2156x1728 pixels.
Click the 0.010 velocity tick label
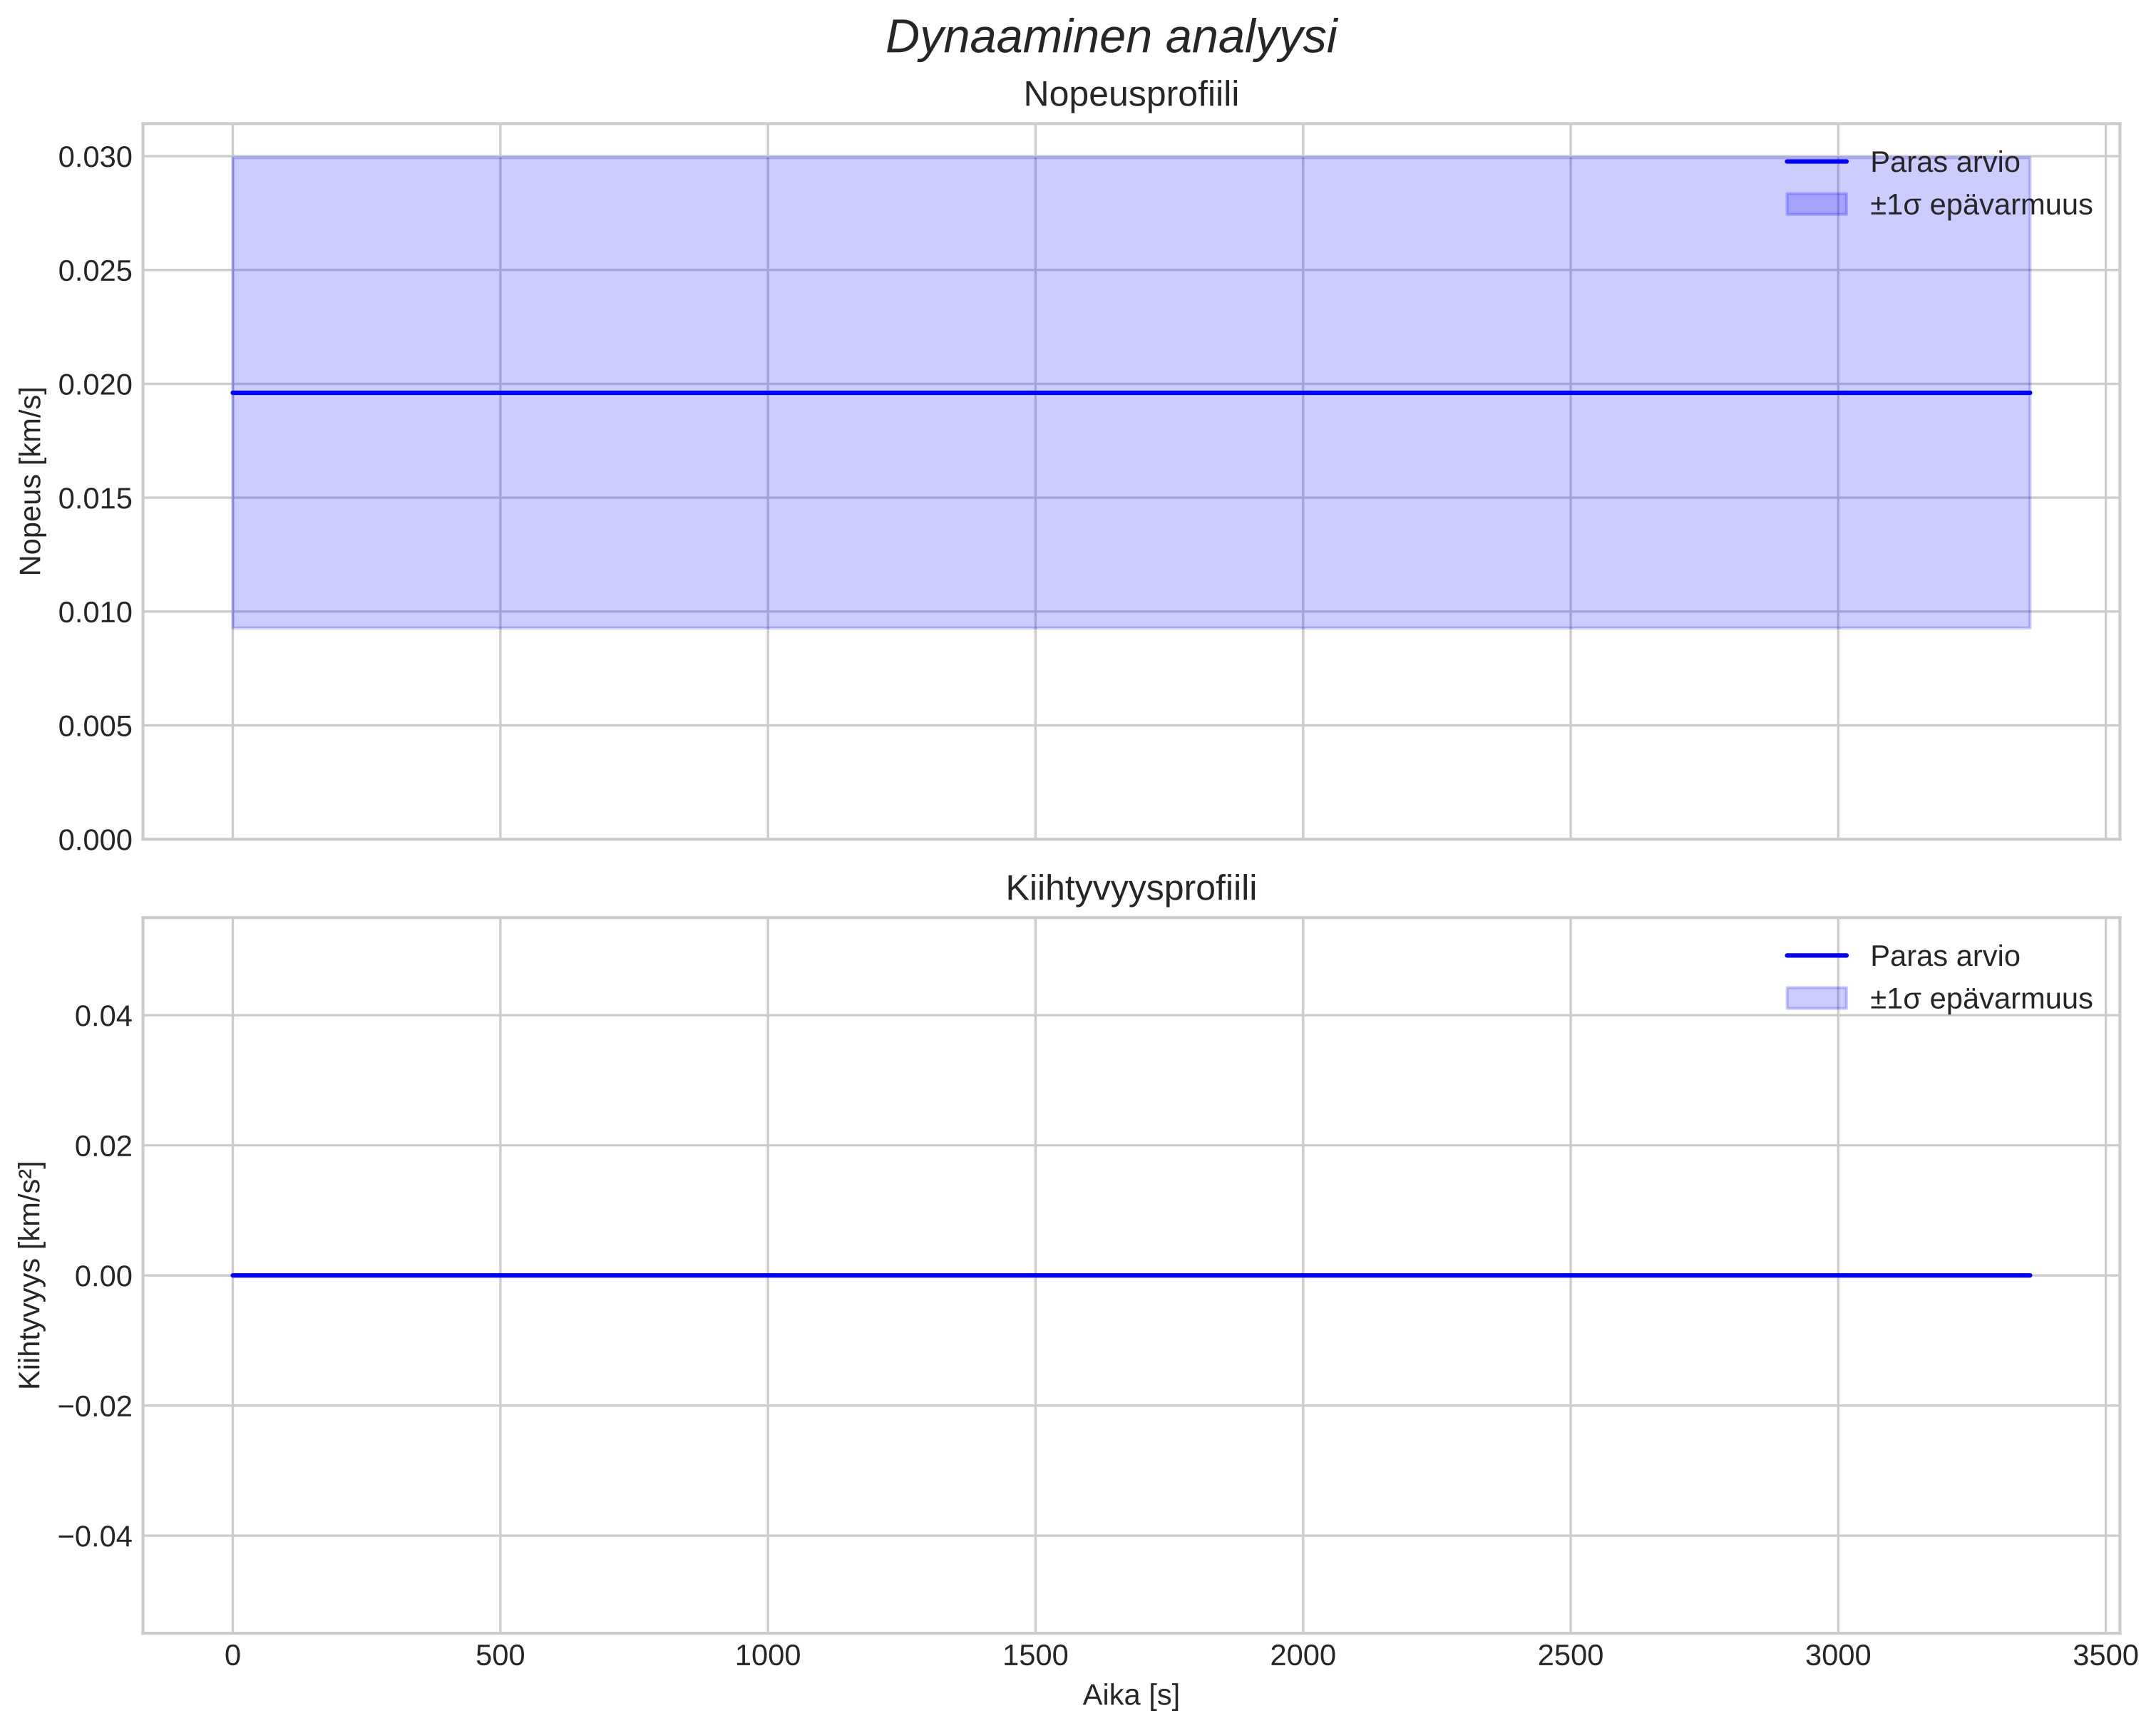pyautogui.click(x=95, y=612)
